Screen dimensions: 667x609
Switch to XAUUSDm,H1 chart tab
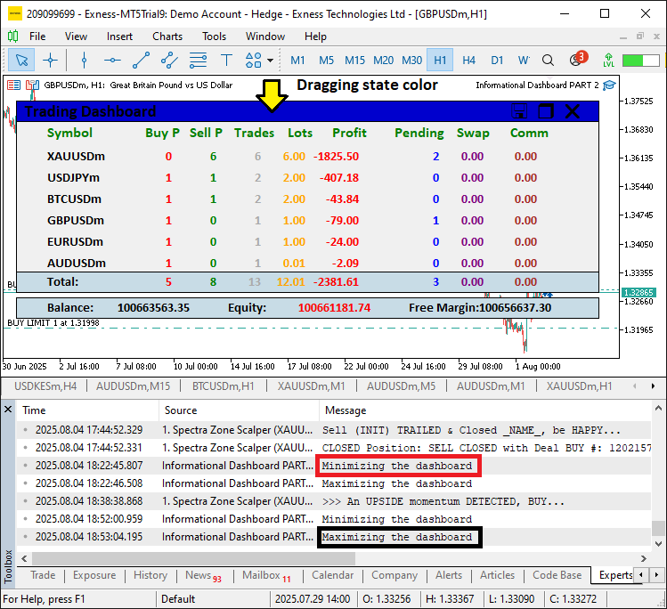pyautogui.click(x=580, y=386)
